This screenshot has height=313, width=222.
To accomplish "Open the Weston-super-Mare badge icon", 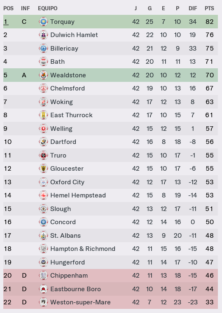I will click(x=43, y=302).
